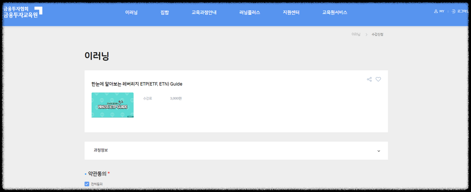Click the 수강신청 breadcrumb
The width and height of the screenshot is (471, 192).
click(x=378, y=34)
